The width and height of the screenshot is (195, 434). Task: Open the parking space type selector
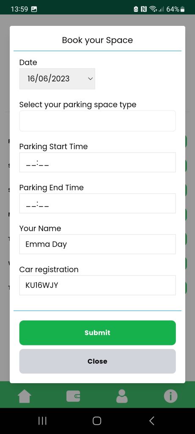click(x=97, y=121)
